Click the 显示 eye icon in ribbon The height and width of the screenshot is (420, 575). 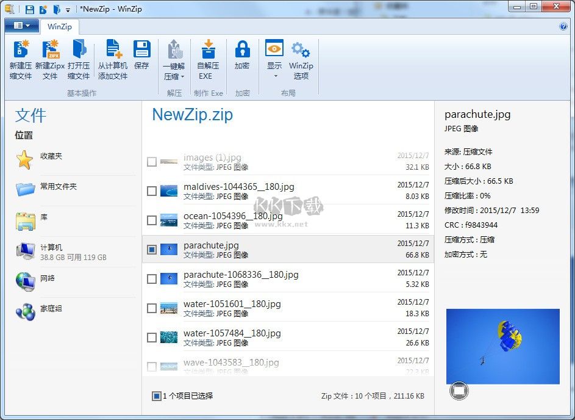pos(274,49)
